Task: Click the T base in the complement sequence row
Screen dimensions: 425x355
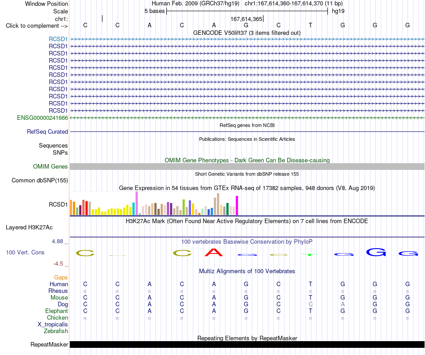Action: click(310, 25)
